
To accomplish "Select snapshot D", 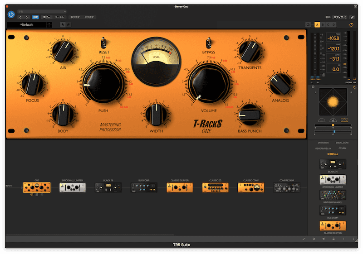I will [x=334, y=25].
